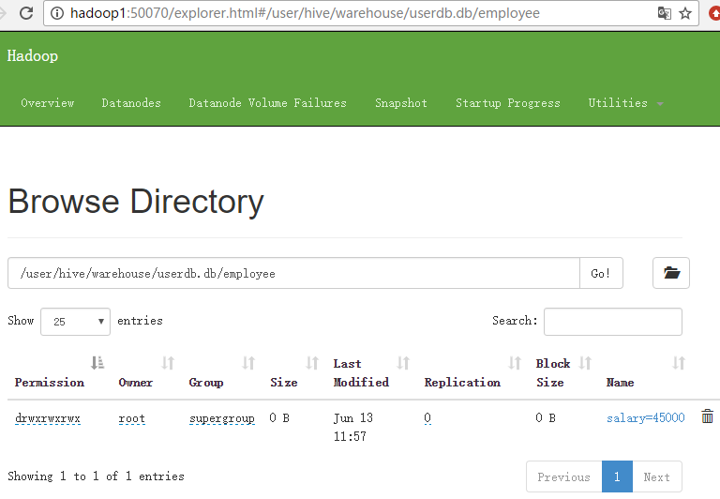720x499 pixels.
Task: Click the root owner value
Action: (x=132, y=418)
